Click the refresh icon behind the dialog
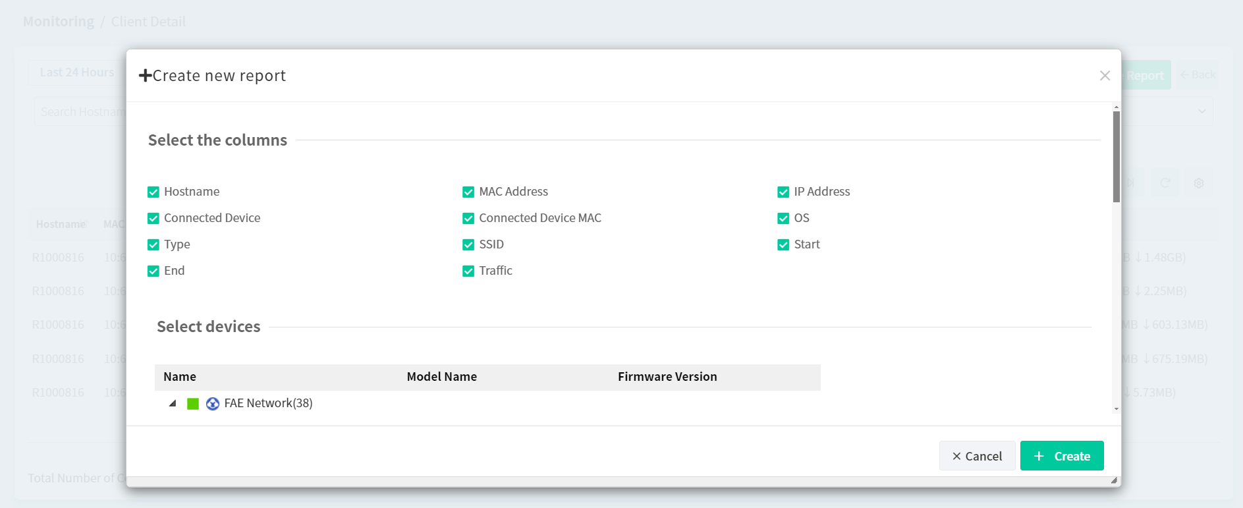Viewport: 1243px width, 508px height. click(1165, 183)
